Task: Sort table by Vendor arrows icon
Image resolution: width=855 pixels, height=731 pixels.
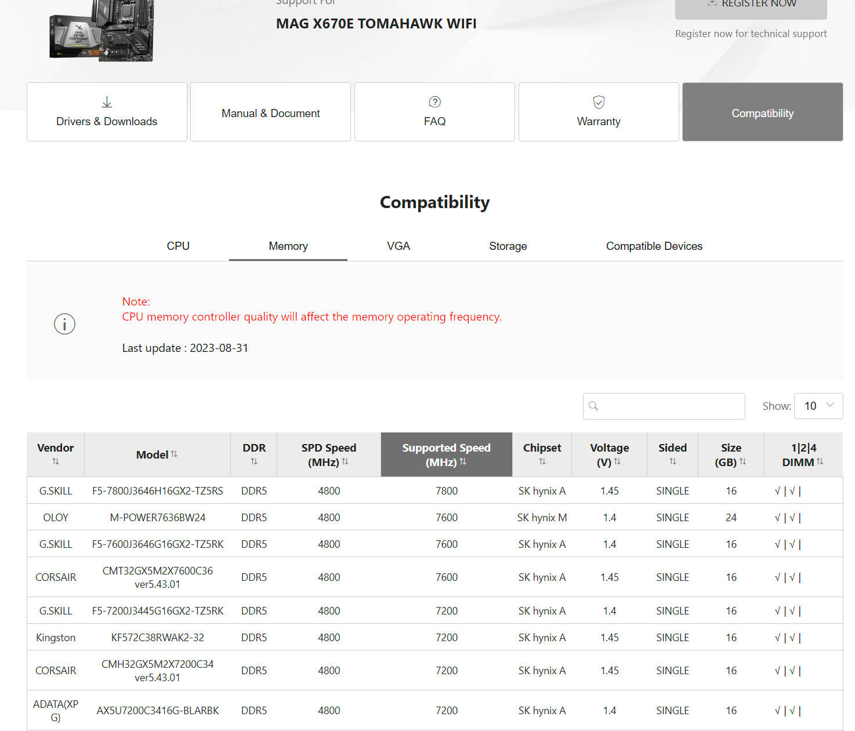Action: (x=56, y=461)
